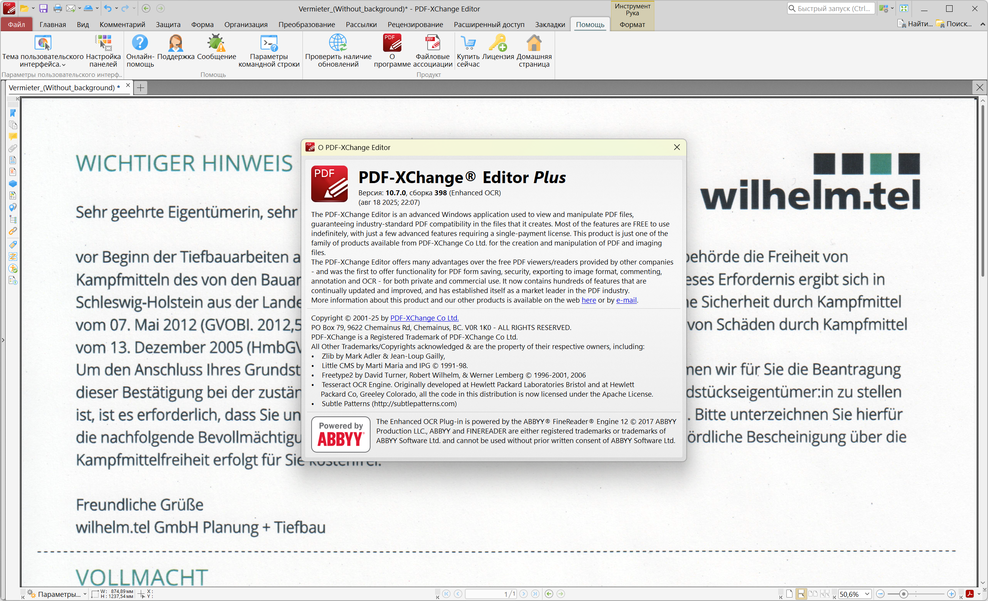Switch to the Защита ribbon tab

(168, 24)
